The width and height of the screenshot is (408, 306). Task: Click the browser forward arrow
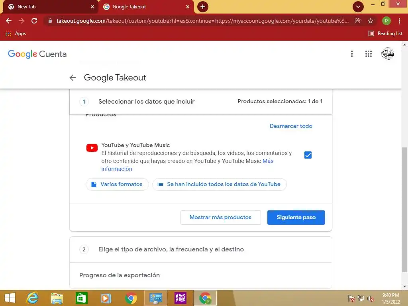pyautogui.click(x=22, y=21)
